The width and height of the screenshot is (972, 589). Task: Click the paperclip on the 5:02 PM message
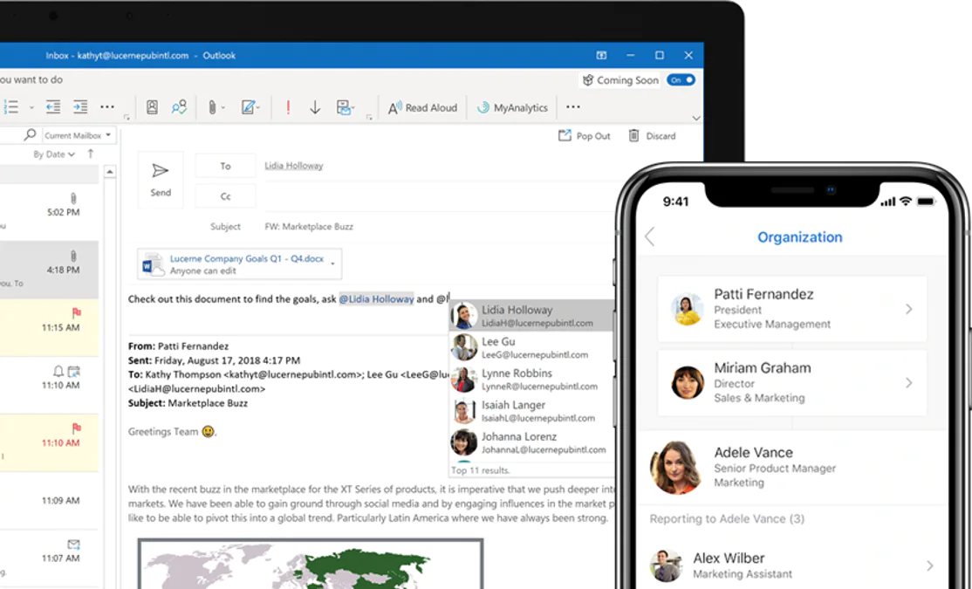73,198
